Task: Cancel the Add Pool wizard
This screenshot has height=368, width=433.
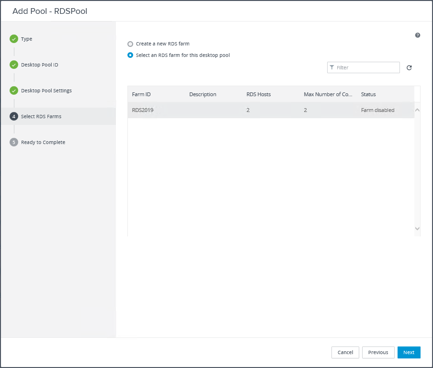Action: click(345, 353)
